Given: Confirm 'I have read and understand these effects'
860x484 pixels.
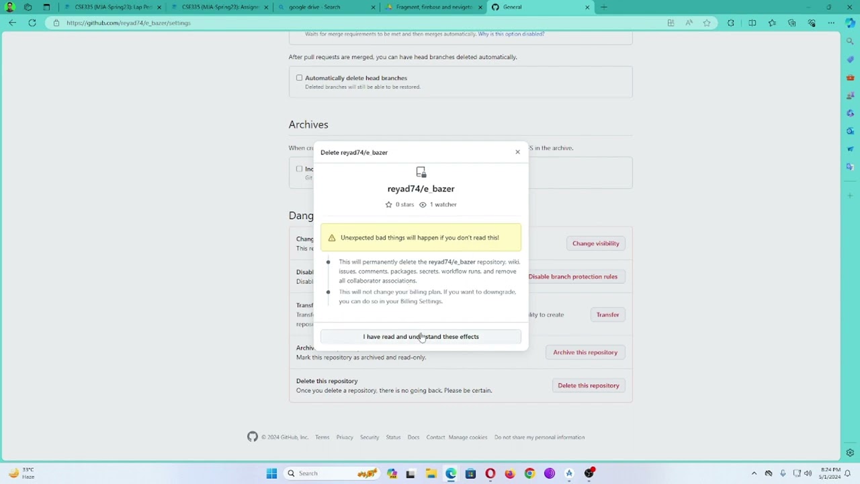Looking at the screenshot, I should pyautogui.click(x=421, y=337).
